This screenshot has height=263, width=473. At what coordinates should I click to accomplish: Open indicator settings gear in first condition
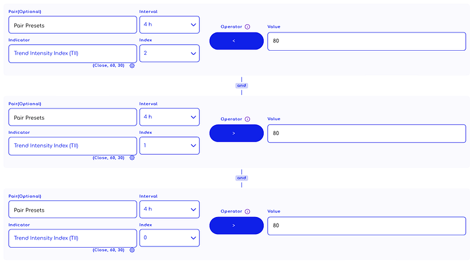click(x=132, y=65)
